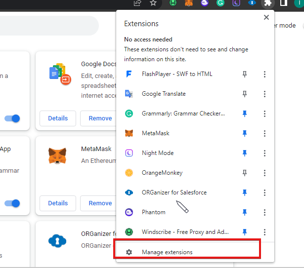Image resolution: width=304 pixels, height=268 pixels.
Task: Open Grammarly icon in the toolbar
Action: pyautogui.click(x=220, y=3)
